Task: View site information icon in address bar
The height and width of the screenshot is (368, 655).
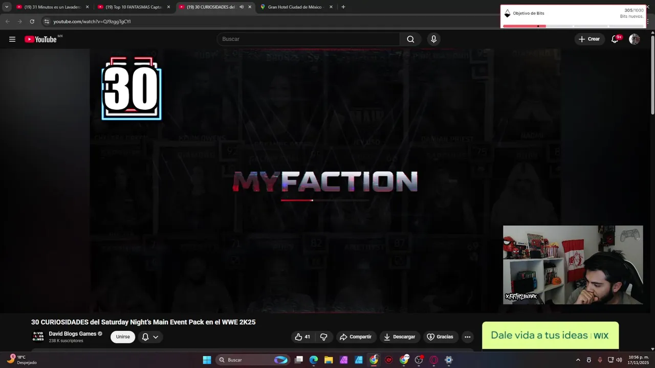Action: pos(47,21)
